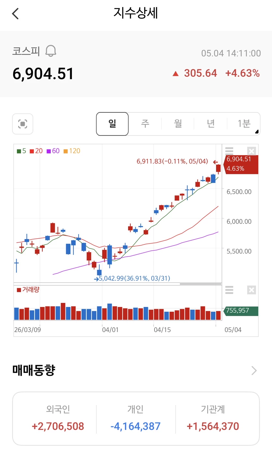Expand the 1분 minute interval dropdown
Image resolution: width=272 pixels, height=452 pixels.
[244, 124]
